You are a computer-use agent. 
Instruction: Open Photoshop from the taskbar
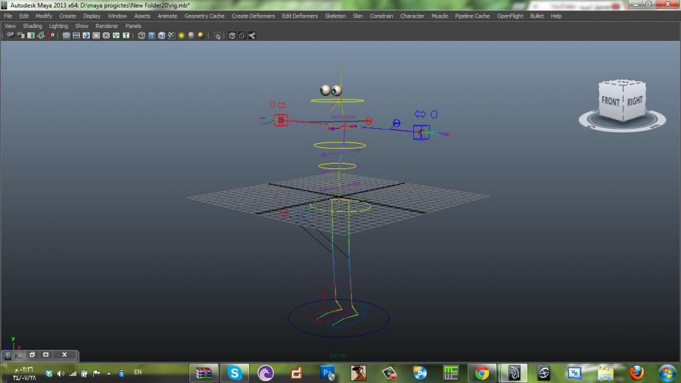click(x=328, y=373)
